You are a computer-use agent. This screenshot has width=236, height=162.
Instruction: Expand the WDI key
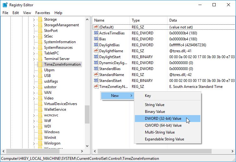coord(34,126)
